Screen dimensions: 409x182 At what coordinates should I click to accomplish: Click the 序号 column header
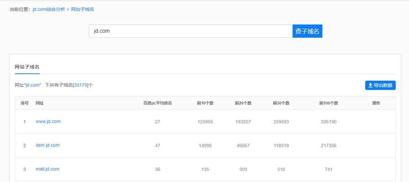pyautogui.click(x=25, y=103)
